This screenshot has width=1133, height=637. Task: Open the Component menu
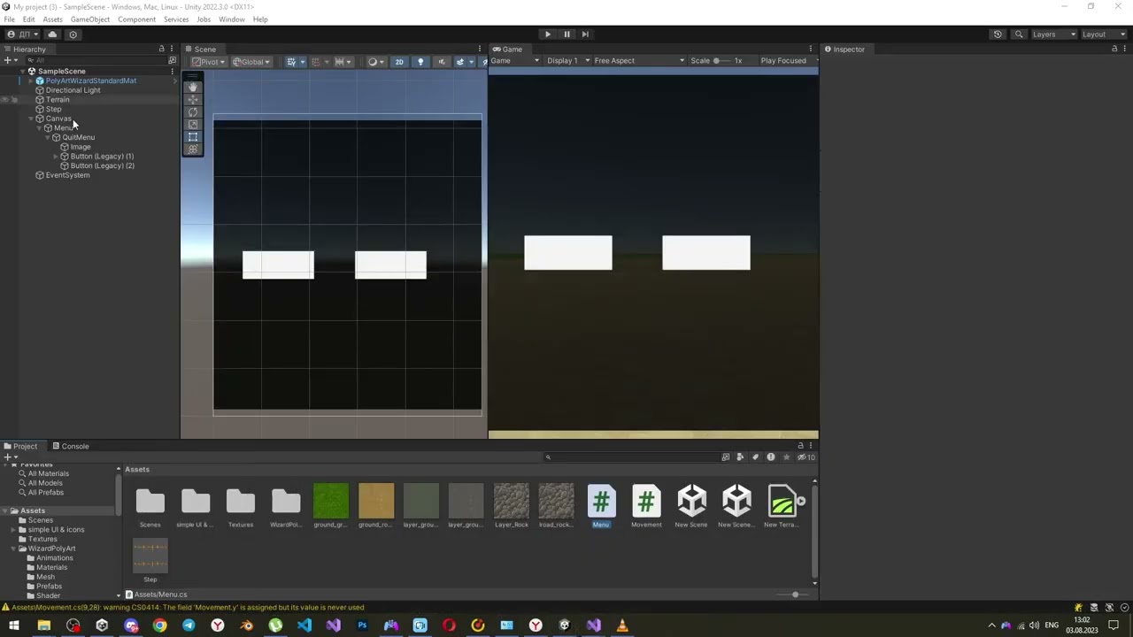(x=136, y=19)
